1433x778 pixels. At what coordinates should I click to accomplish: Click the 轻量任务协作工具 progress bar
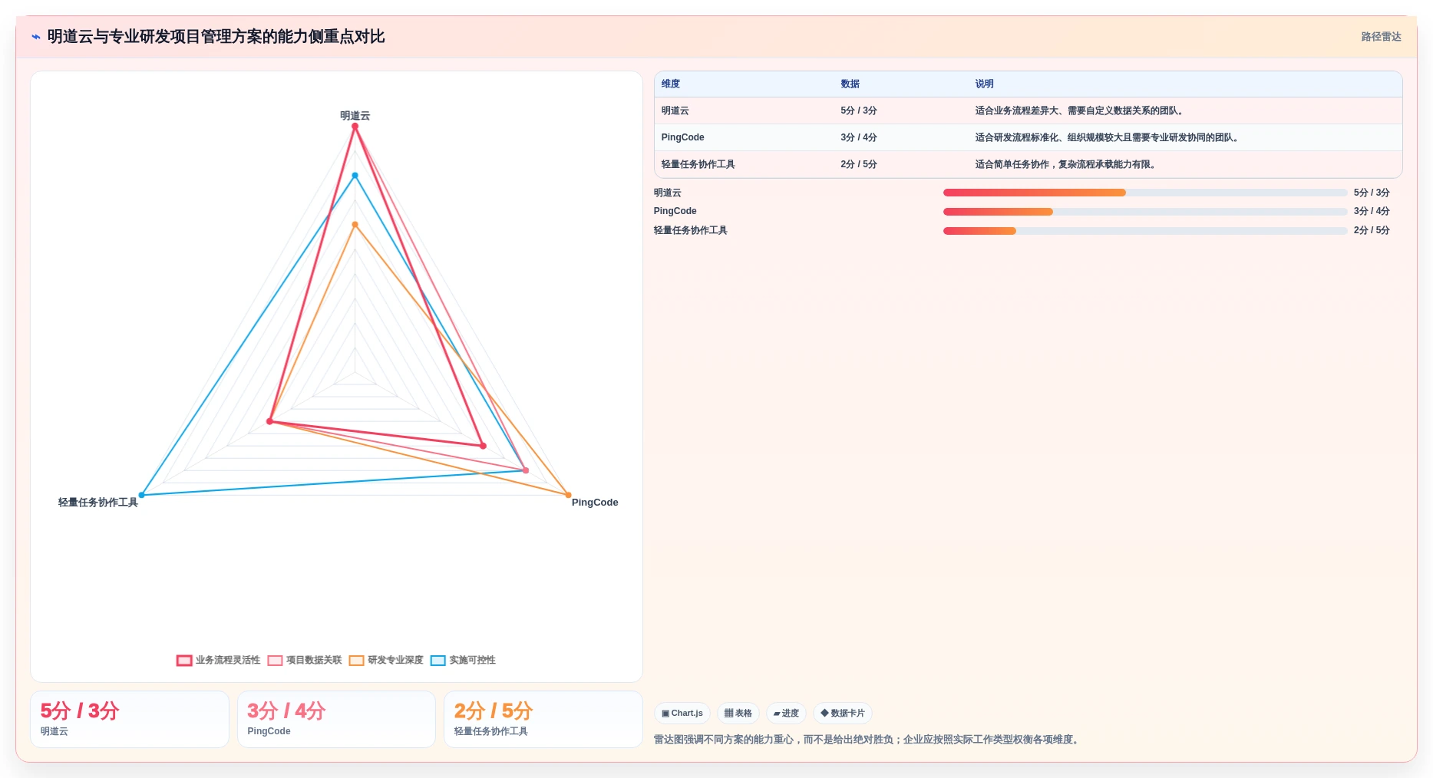(1145, 230)
